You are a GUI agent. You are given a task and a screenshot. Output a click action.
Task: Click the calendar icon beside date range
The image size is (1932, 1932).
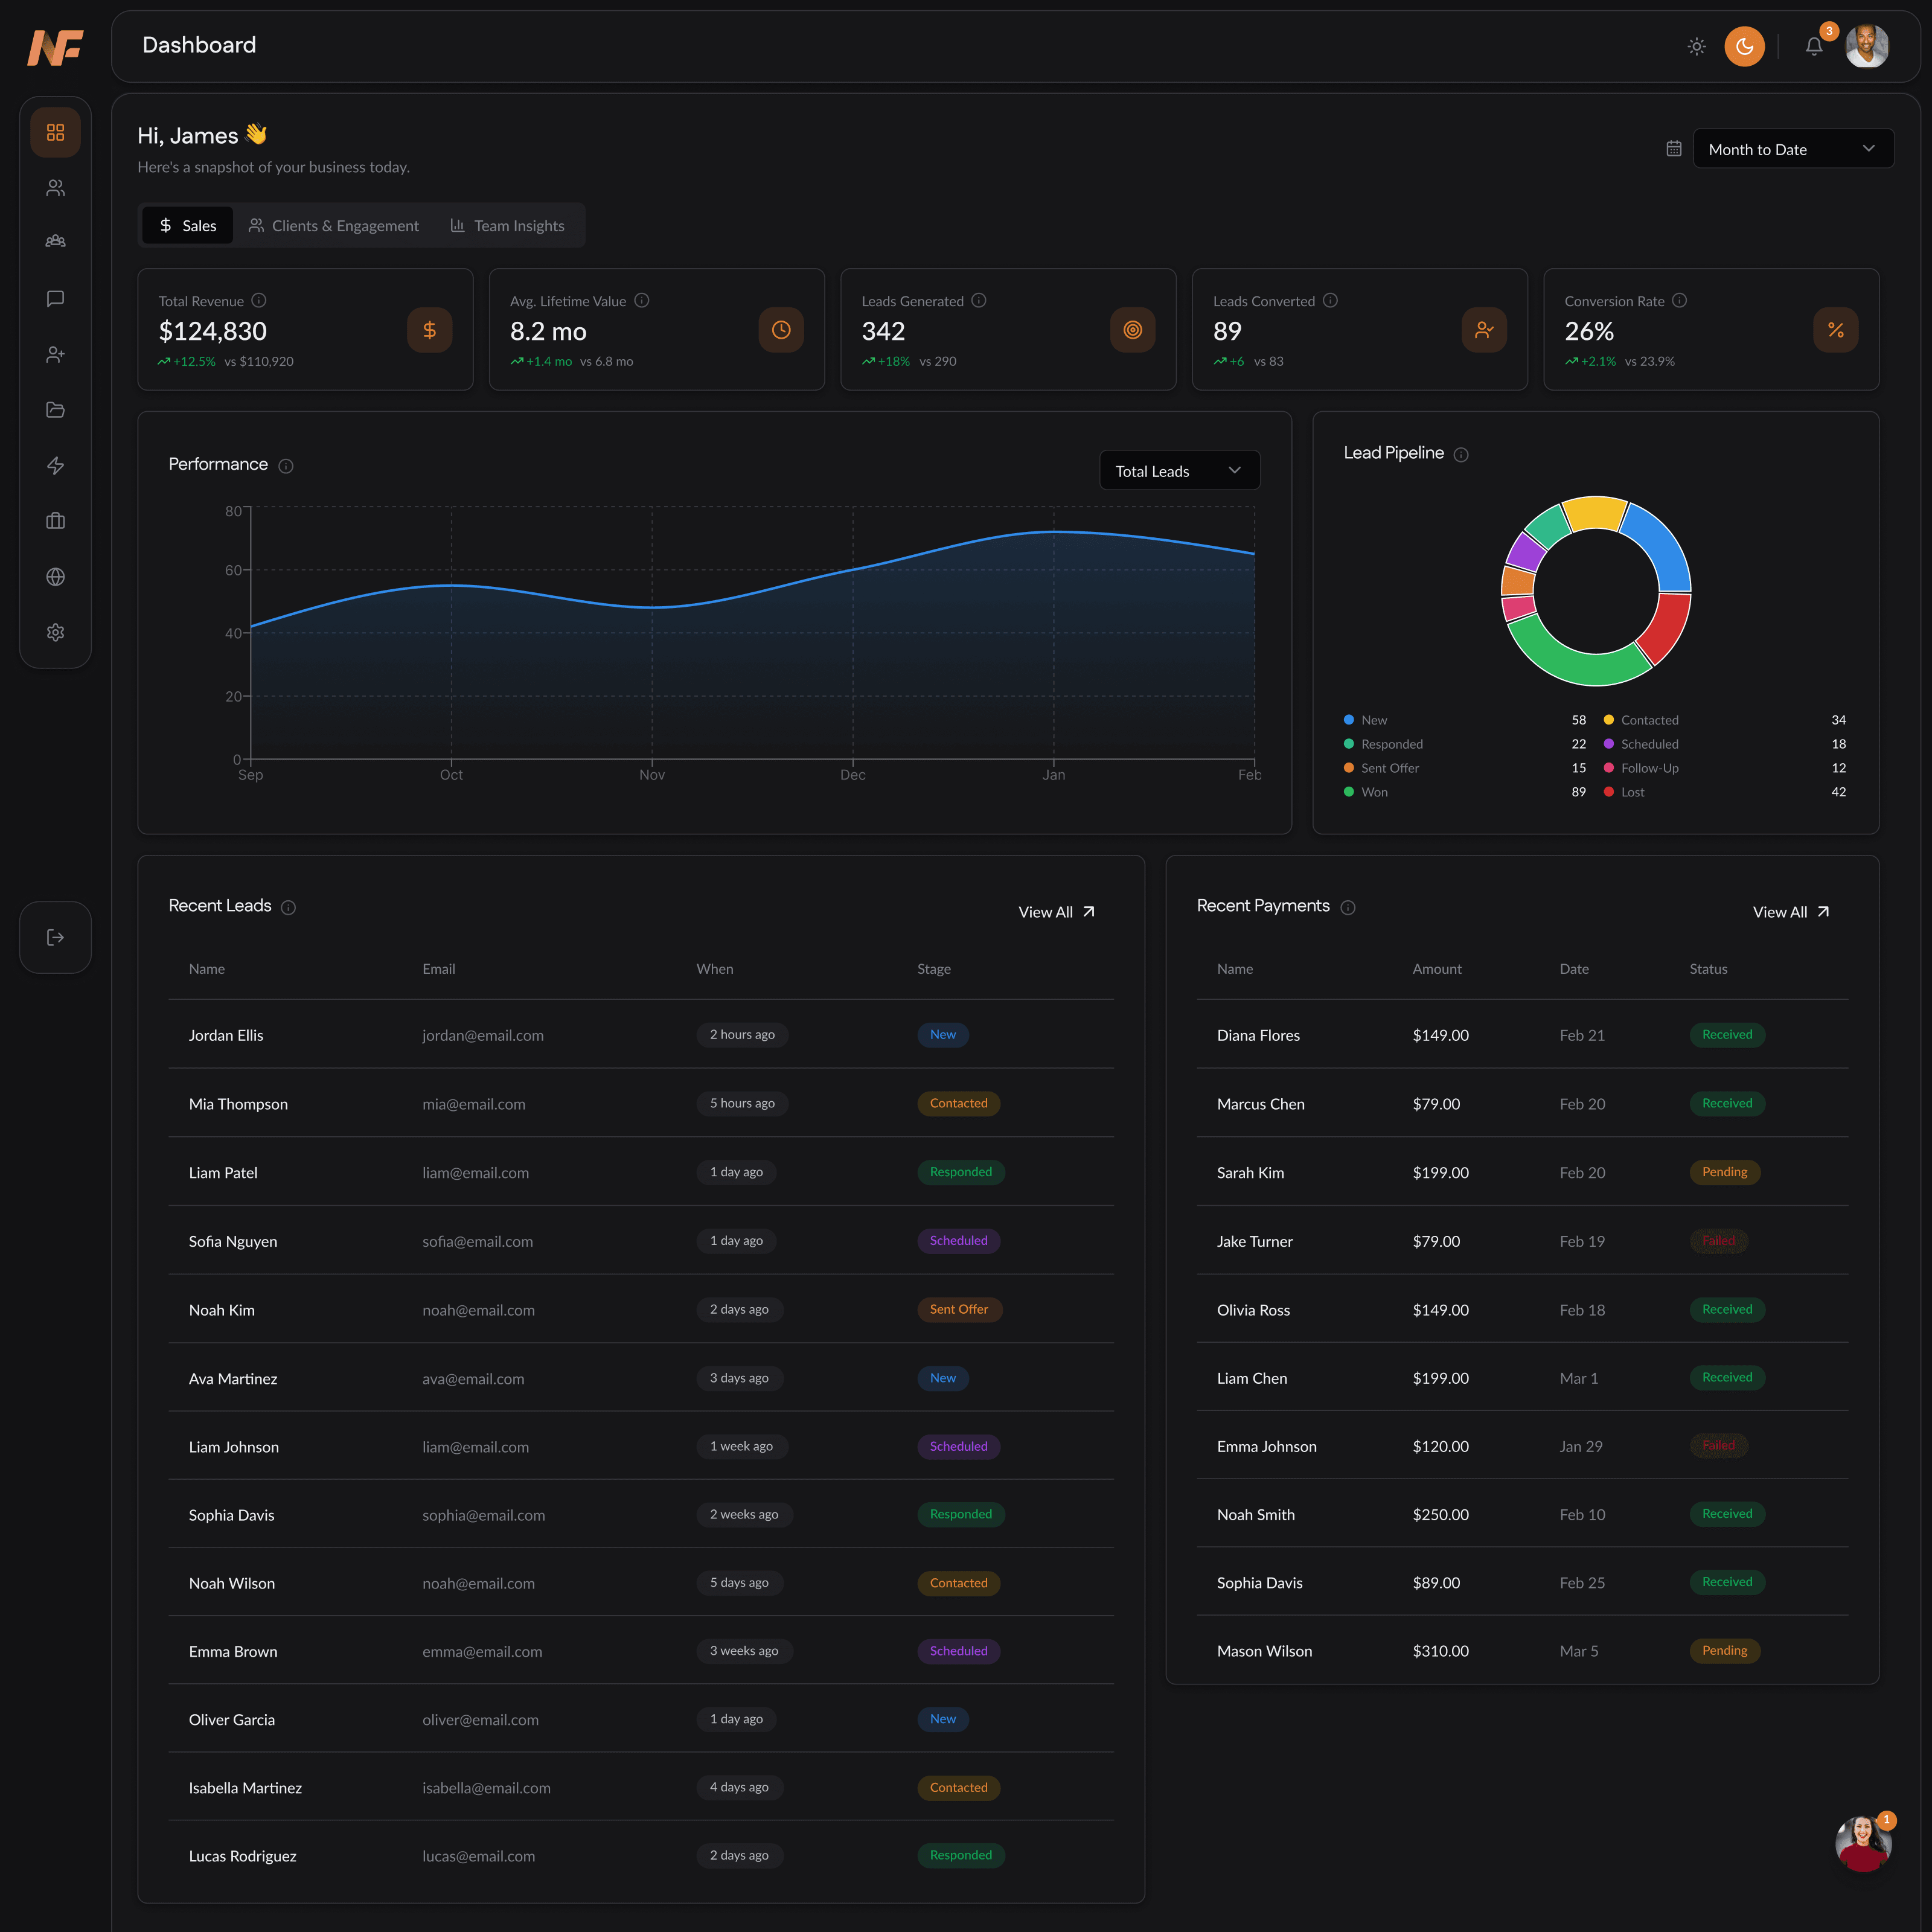(x=1673, y=149)
